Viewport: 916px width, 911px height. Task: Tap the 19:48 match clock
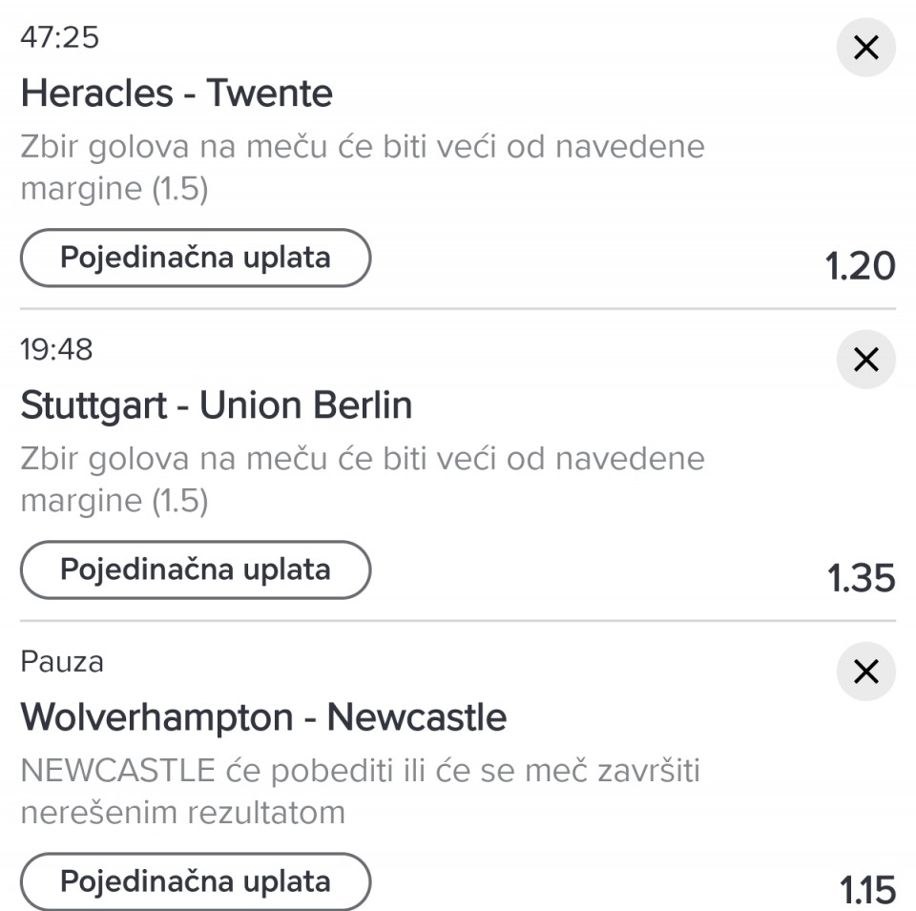pyautogui.click(x=57, y=350)
